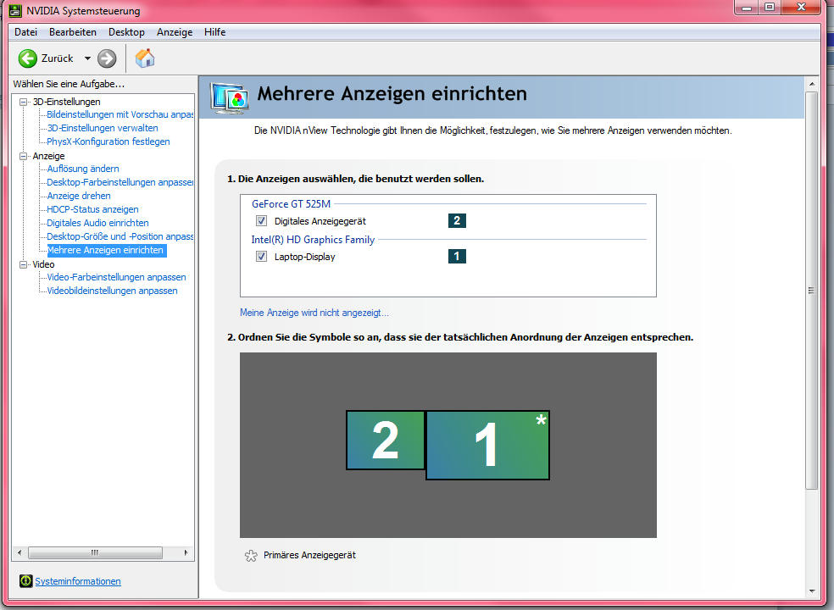Select the primary display 1 rectangle
The width and height of the screenshot is (834, 610).
(x=487, y=445)
